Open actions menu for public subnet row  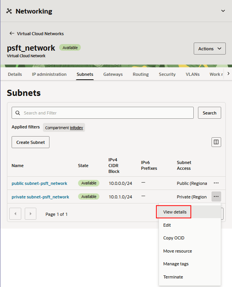216,183
